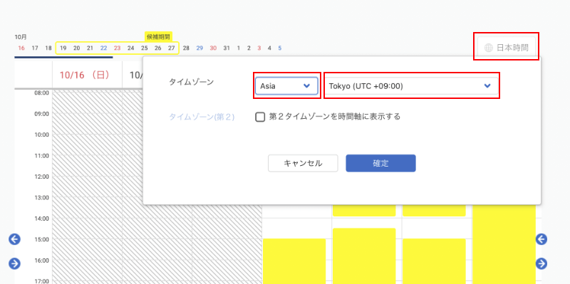Click the 10/16 (日) column header
The image size is (570, 284).
85,75
